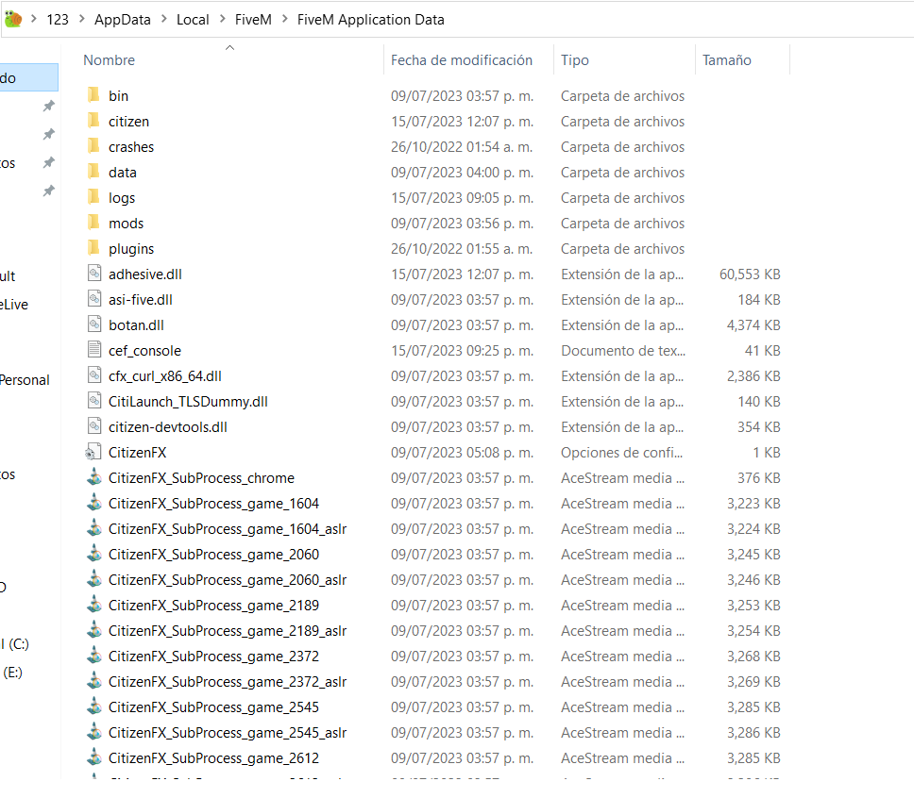The width and height of the screenshot is (914, 798).
Task: Select the bin folder icon
Action: point(93,95)
